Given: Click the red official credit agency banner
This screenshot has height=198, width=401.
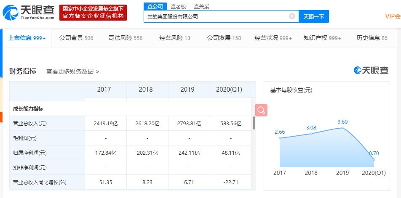Looking at the screenshot, I should coord(93,13).
